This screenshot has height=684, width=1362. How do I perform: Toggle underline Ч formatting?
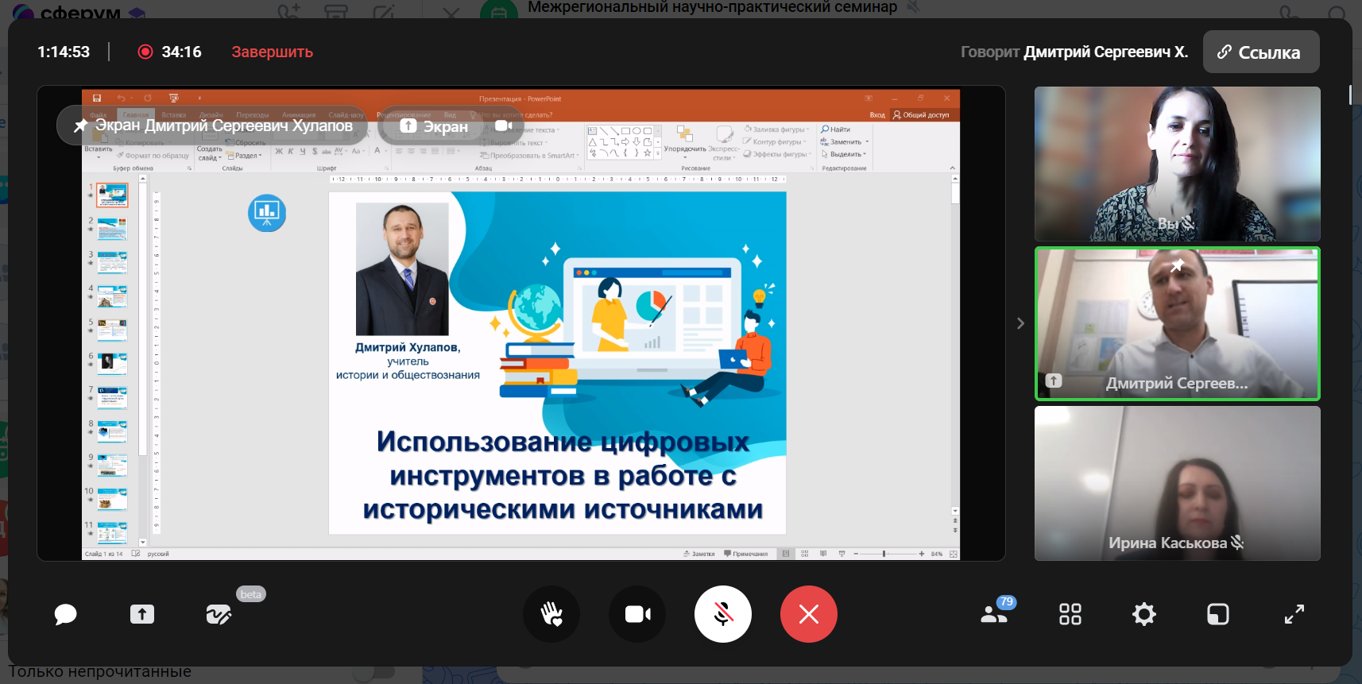click(303, 151)
